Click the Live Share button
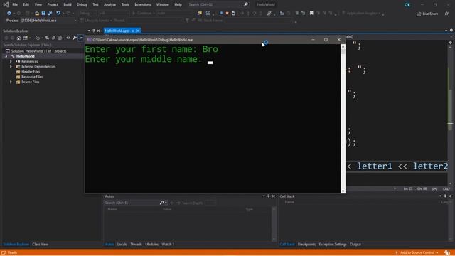The image size is (455, 256). point(427,14)
